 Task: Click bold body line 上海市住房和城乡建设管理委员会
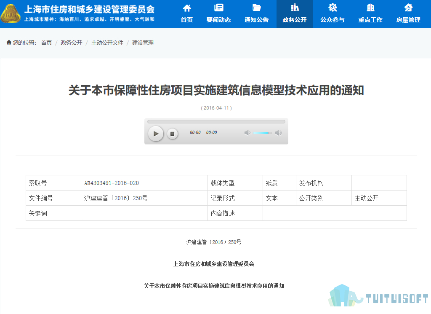pos(213,264)
